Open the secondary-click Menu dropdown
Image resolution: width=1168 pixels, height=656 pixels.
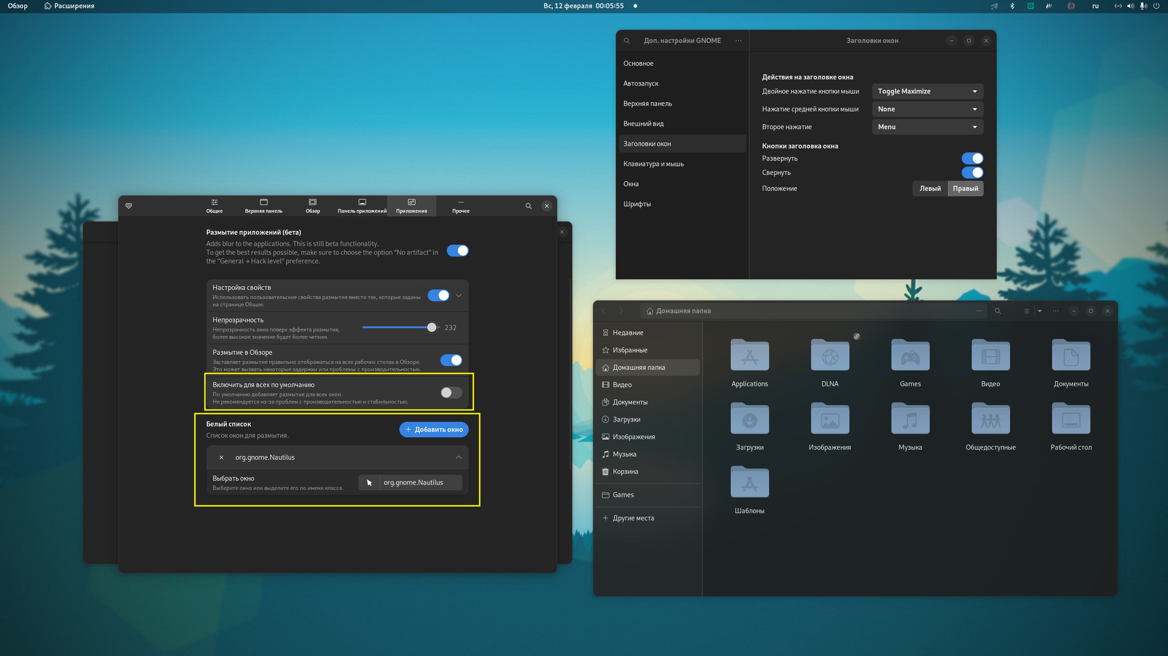coord(927,127)
